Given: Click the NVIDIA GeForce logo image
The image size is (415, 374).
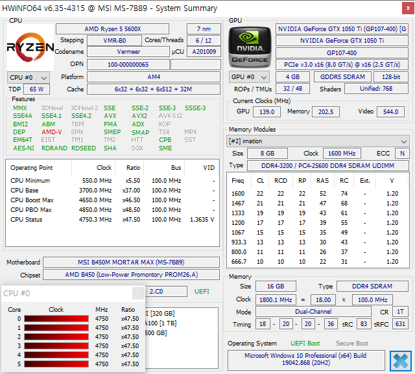Looking at the screenshot, I should (x=250, y=47).
